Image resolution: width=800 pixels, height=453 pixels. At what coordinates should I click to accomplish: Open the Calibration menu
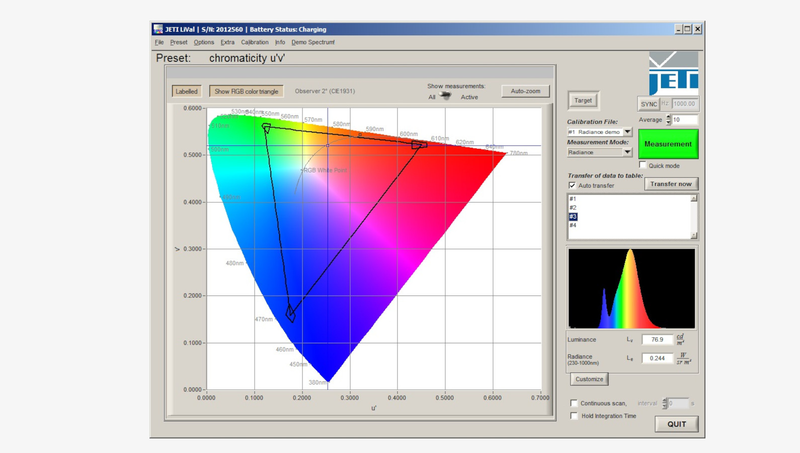(x=254, y=42)
